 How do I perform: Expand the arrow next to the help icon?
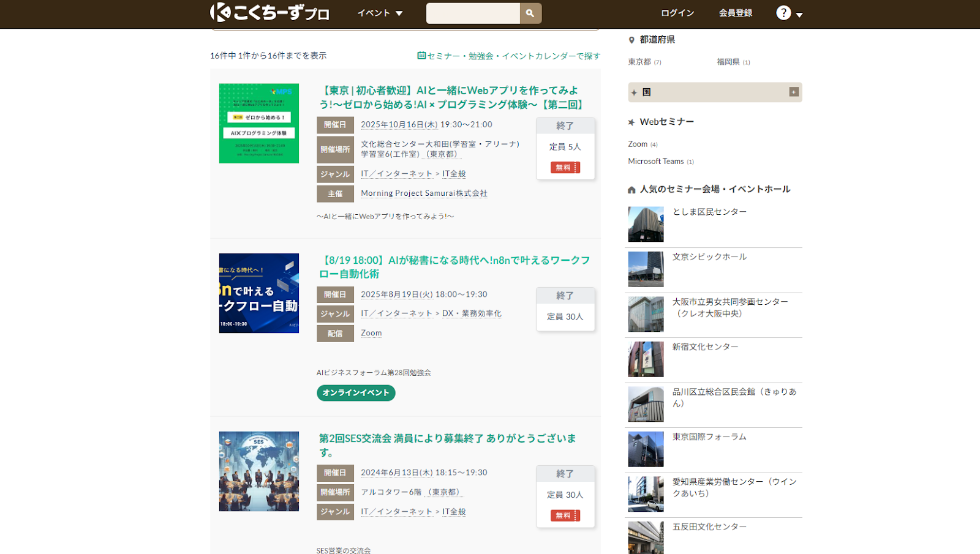[799, 15]
